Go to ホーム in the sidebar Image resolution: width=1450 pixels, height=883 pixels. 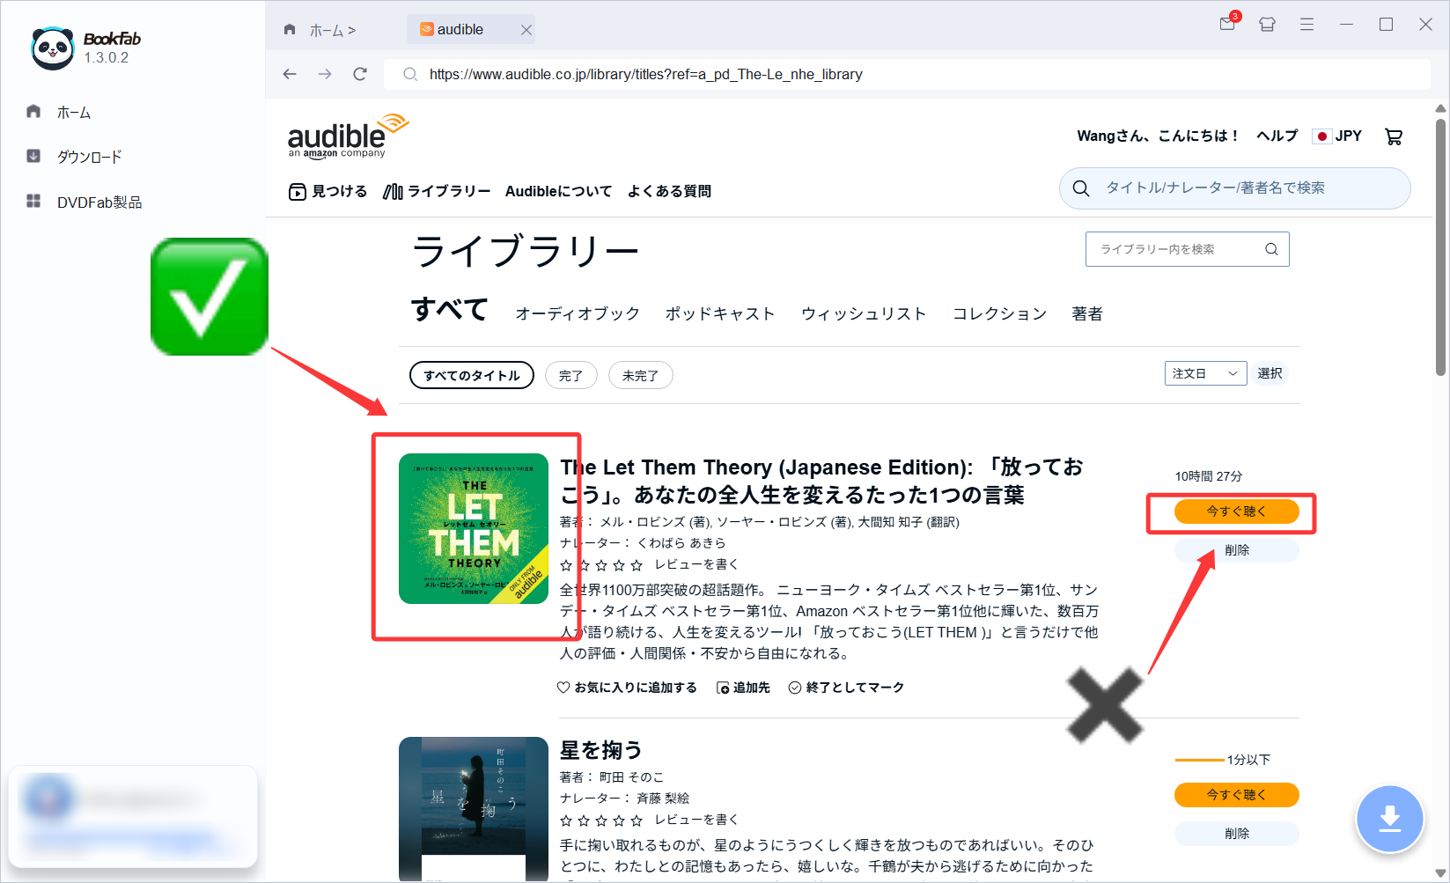pos(59,112)
